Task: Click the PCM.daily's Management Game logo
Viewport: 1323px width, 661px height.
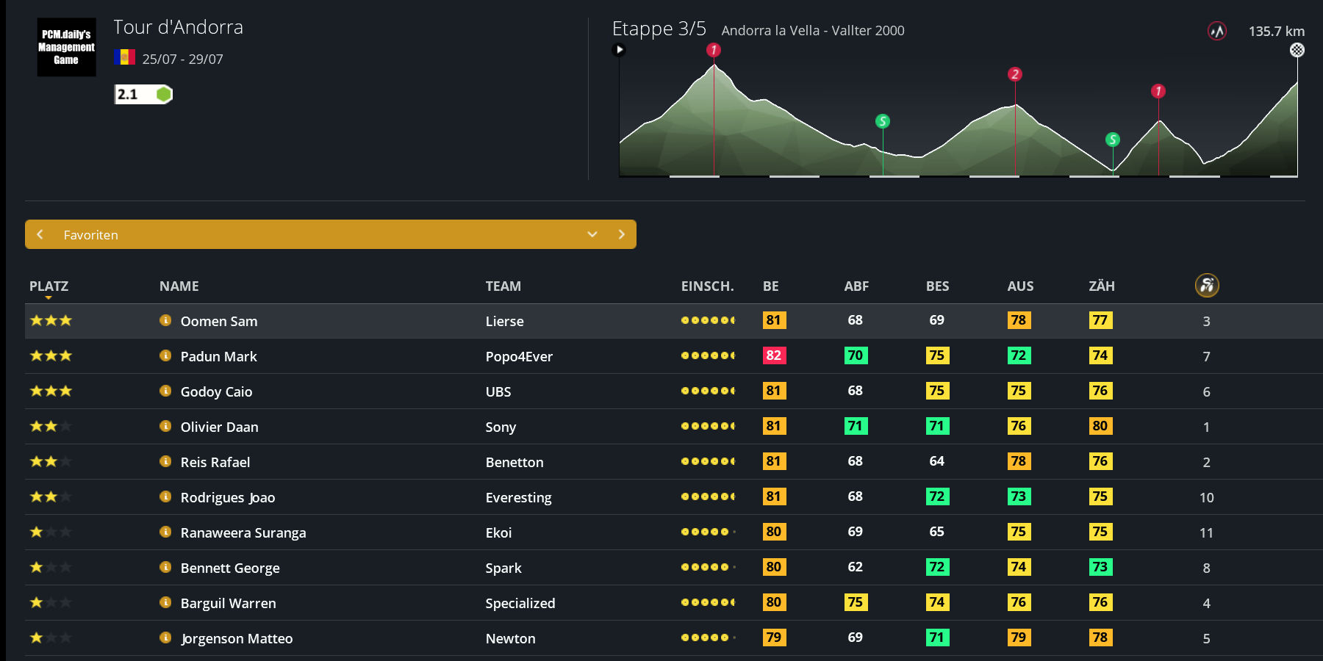Action: (x=66, y=47)
